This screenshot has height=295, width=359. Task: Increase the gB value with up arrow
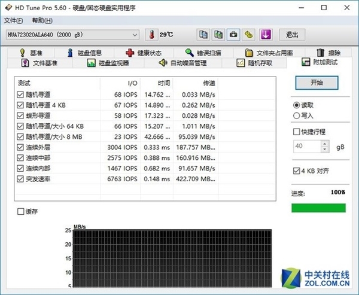(325, 144)
